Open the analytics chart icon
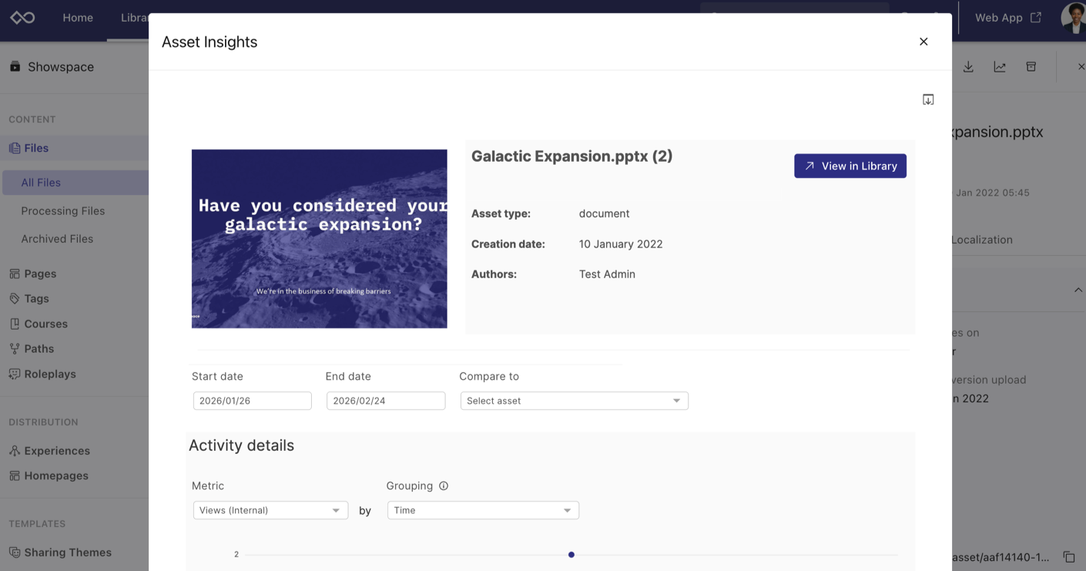Screen dimensions: 1086x571 point(1000,67)
